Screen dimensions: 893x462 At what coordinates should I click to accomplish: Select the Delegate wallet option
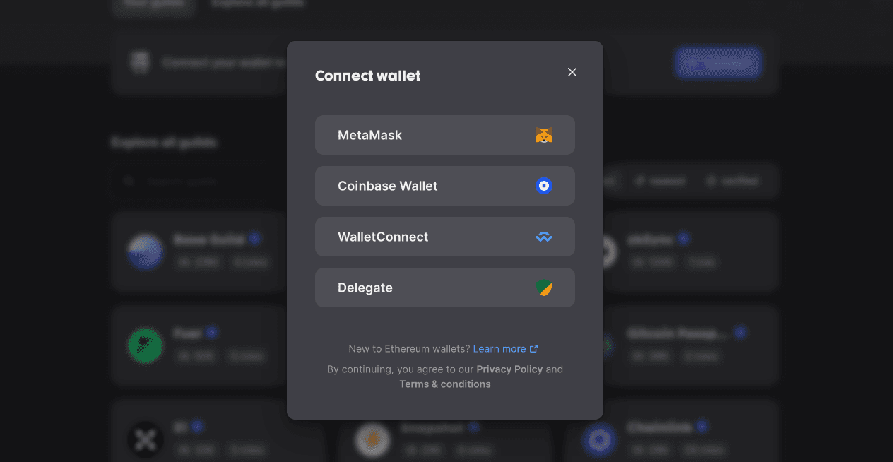(x=445, y=288)
